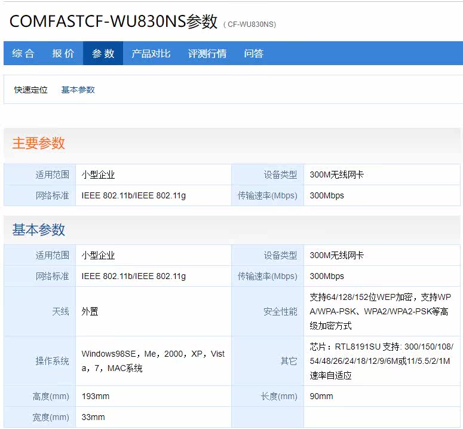463x429 pixels.
Task: Click 小型企业 value in 主要参数 table
Action: [98, 175]
